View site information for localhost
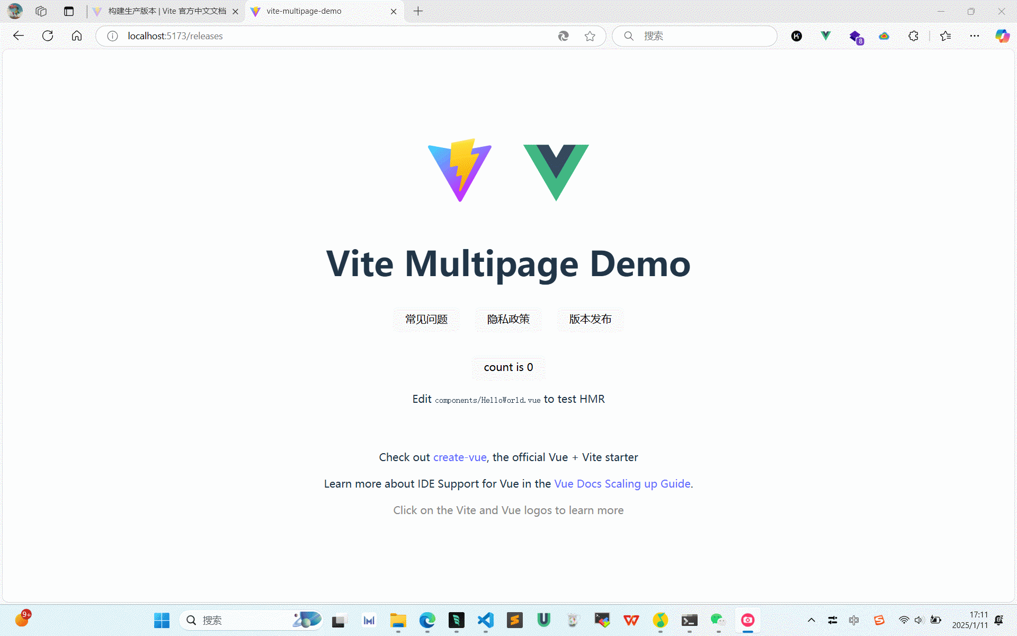The height and width of the screenshot is (636, 1017). pyautogui.click(x=112, y=36)
